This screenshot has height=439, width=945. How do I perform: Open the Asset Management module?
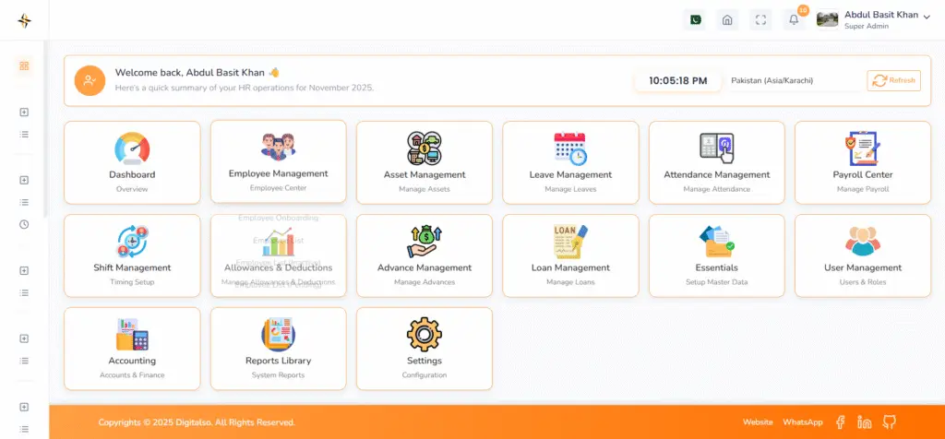425,162
